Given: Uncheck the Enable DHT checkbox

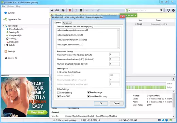Looking at the screenshot, I should (58, 96).
